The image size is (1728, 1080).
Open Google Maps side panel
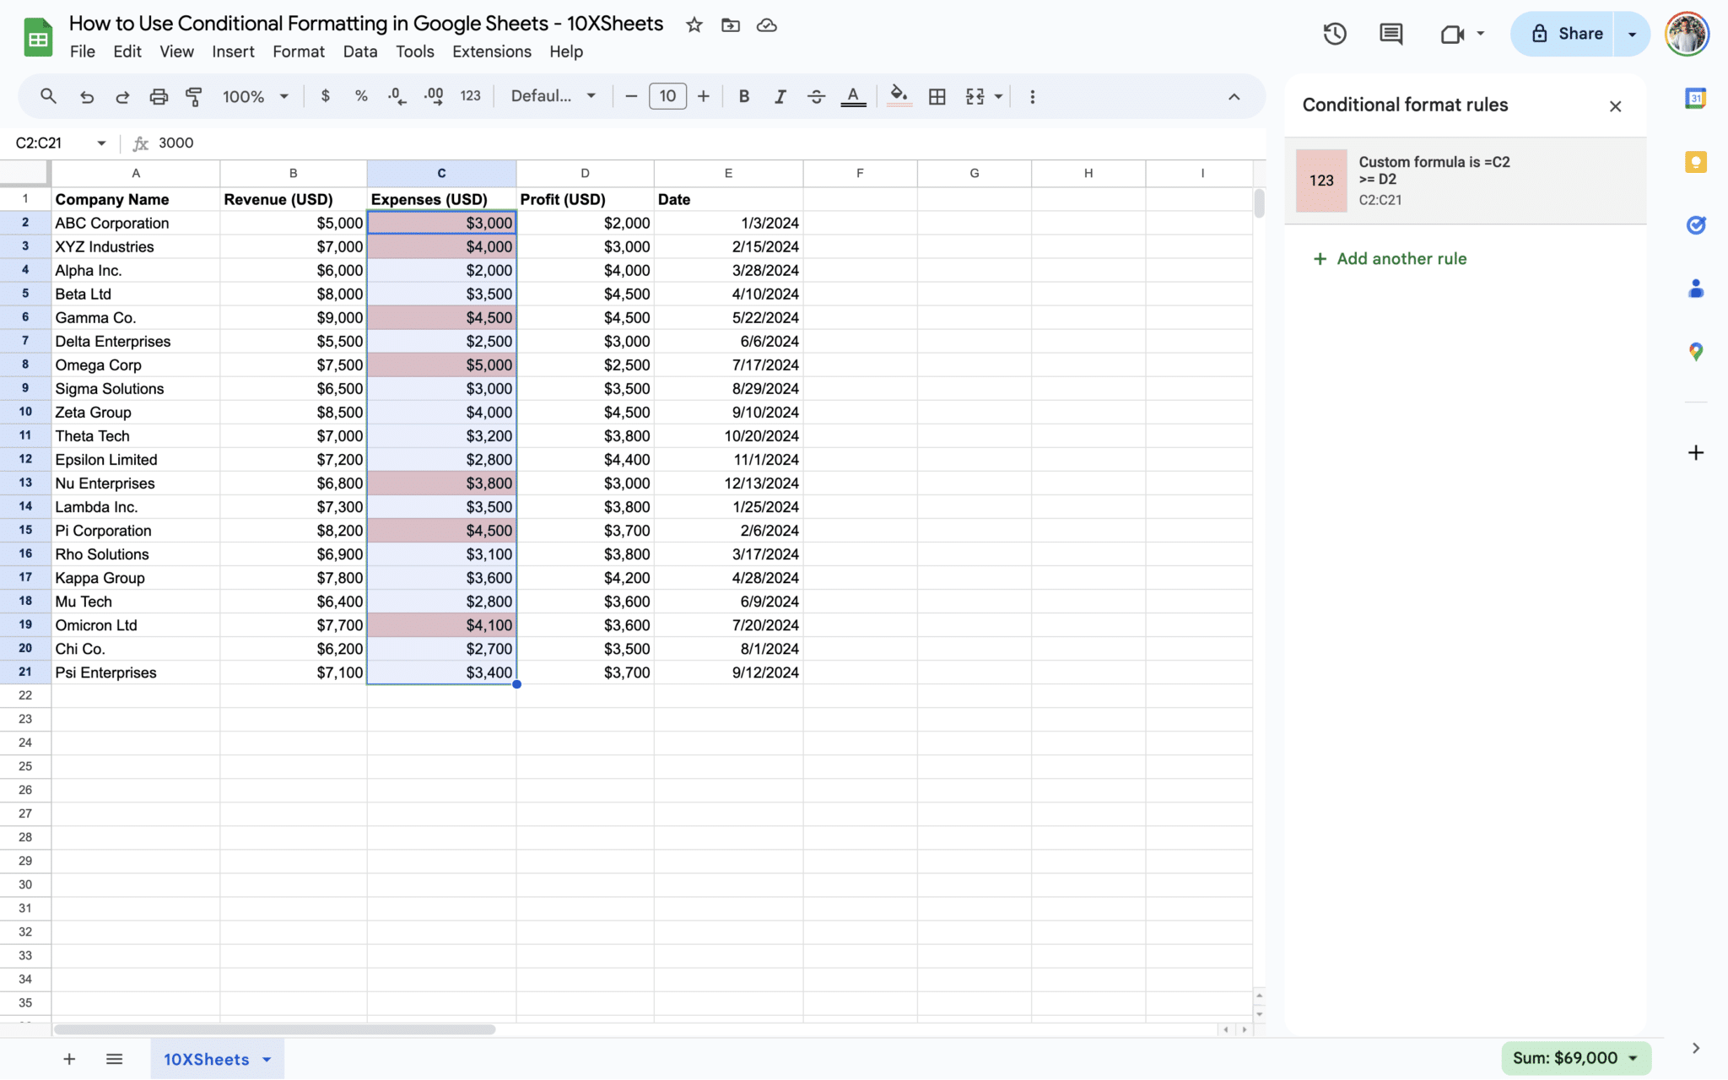[x=1696, y=352]
